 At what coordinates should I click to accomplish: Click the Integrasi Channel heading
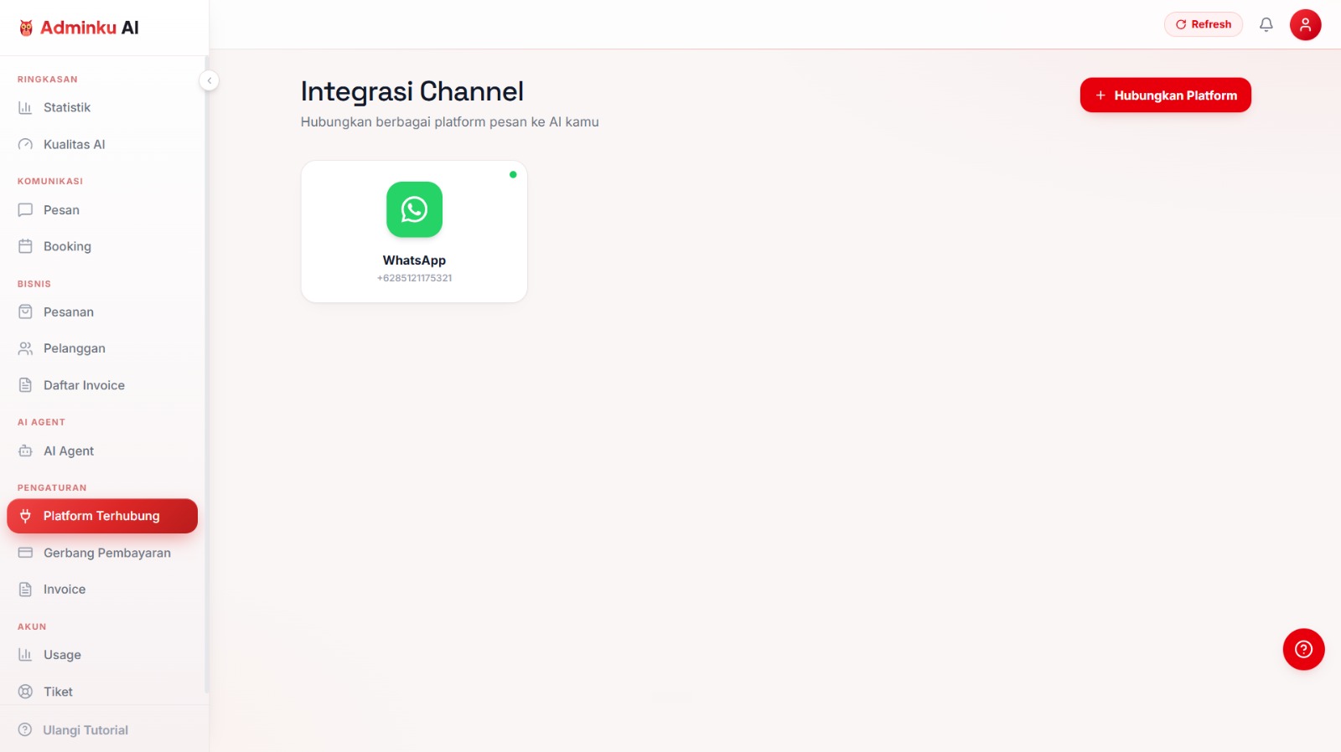412,91
